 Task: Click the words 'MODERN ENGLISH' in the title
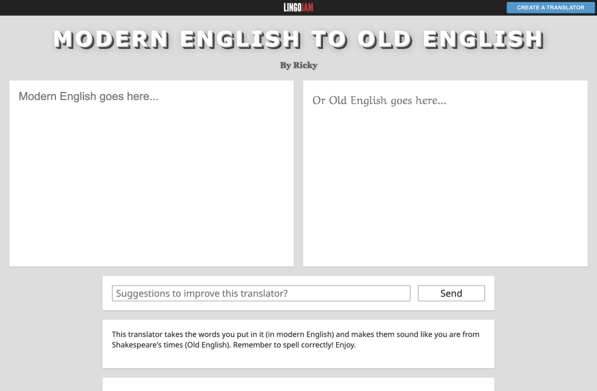pyautogui.click(x=177, y=40)
